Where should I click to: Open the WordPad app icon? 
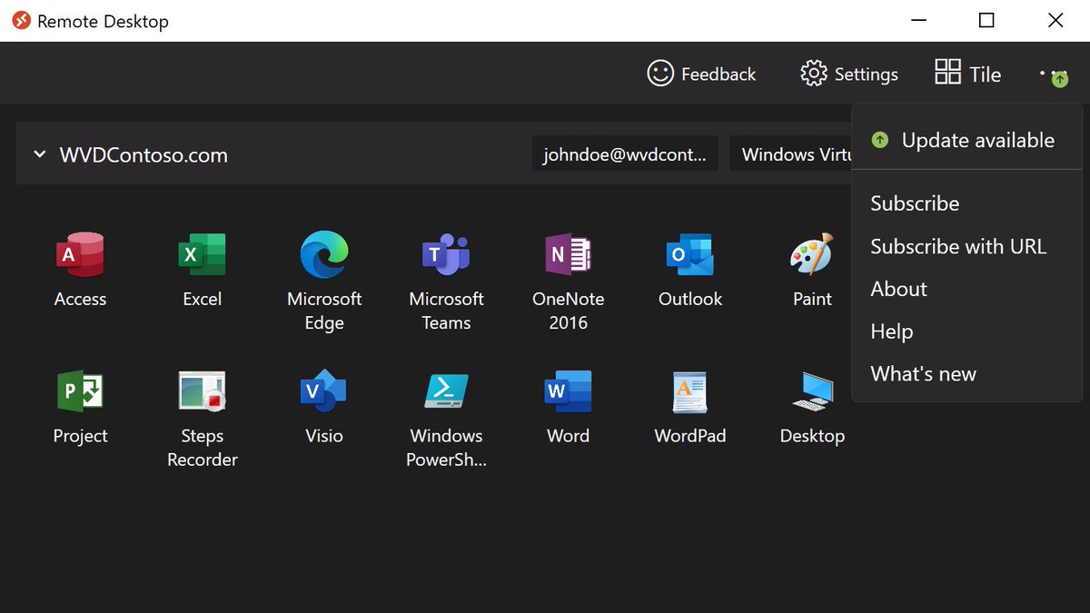point(690,391)
